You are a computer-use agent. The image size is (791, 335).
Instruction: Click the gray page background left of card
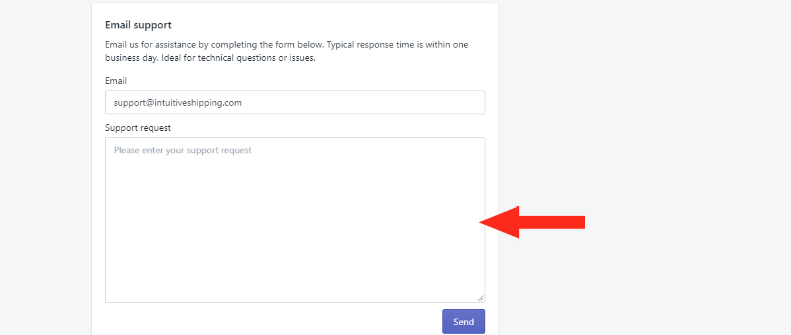coord(46,167)
